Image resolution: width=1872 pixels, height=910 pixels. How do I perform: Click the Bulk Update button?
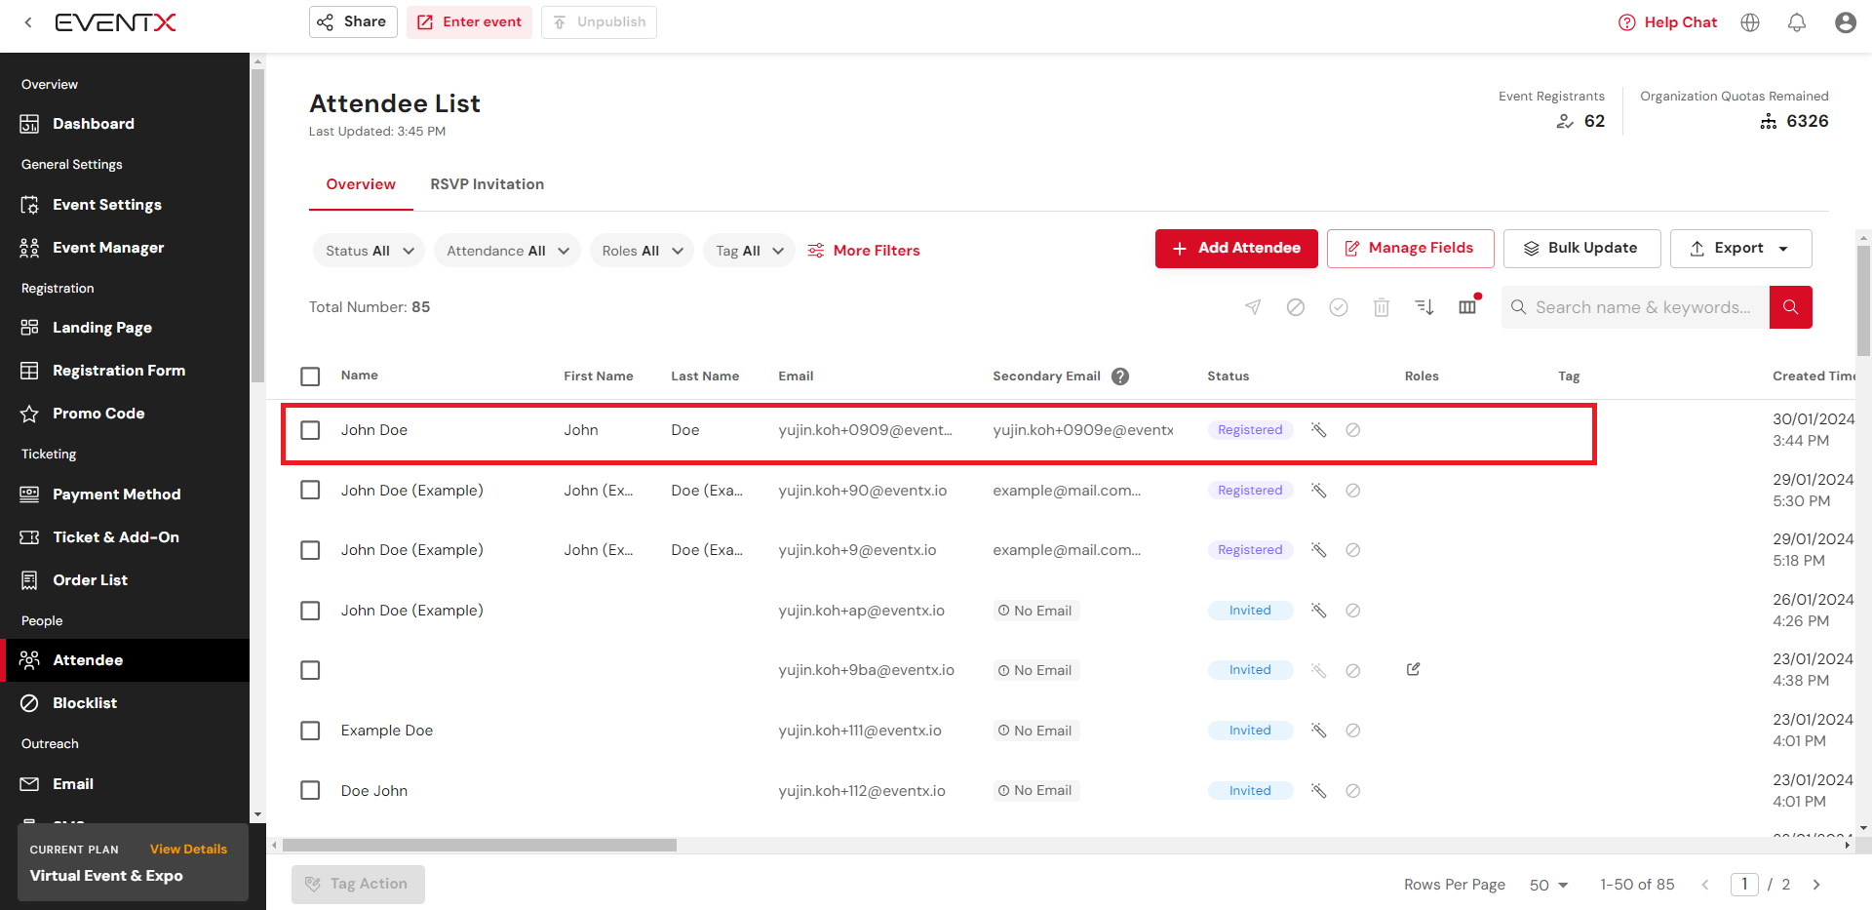pos(1581,249)
